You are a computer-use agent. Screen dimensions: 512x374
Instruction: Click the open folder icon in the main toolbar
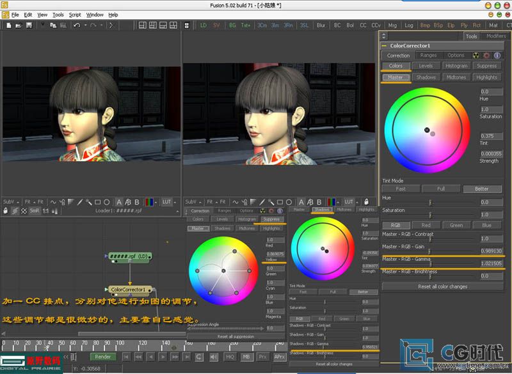(x=19, y=26)
